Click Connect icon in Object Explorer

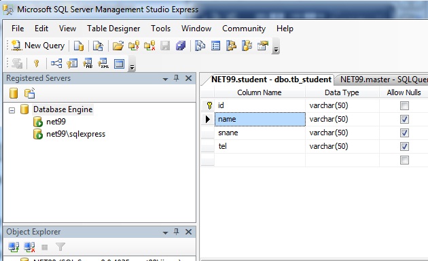tap(14, 247)
